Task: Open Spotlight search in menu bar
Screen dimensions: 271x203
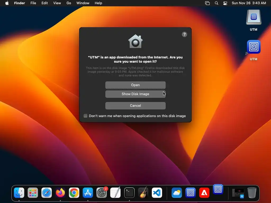Action: (216, 3)
